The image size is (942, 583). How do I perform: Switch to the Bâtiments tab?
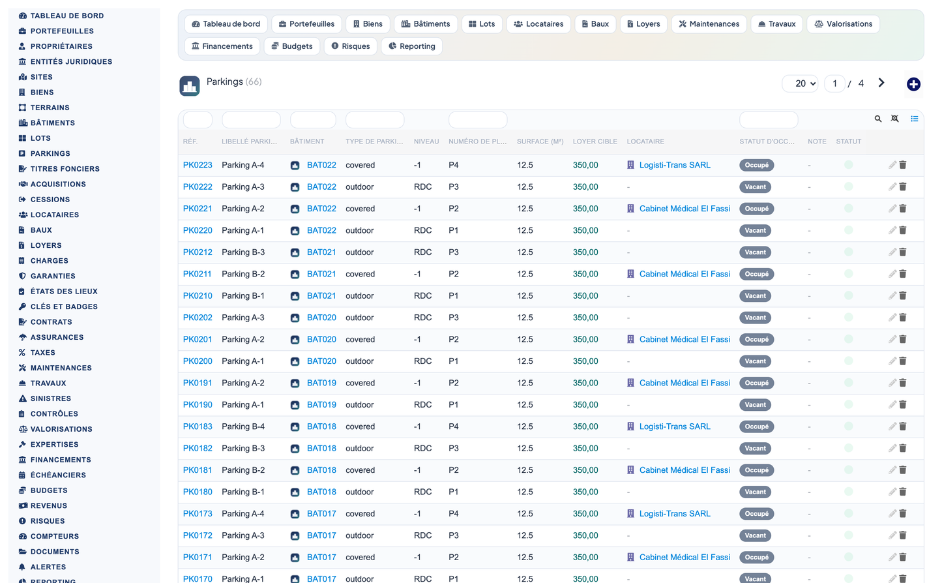(426, 24)
